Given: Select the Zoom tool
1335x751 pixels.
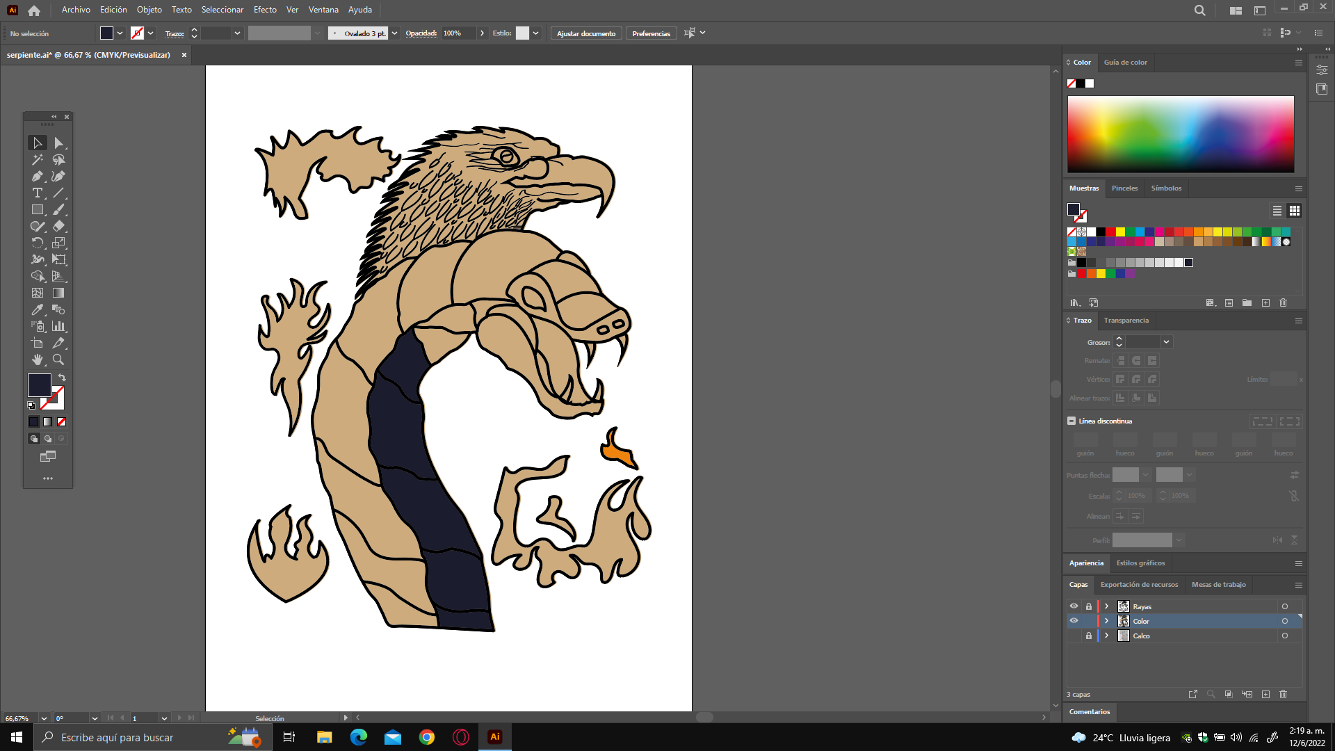Looking at the screenshot, I should (59, 360).
